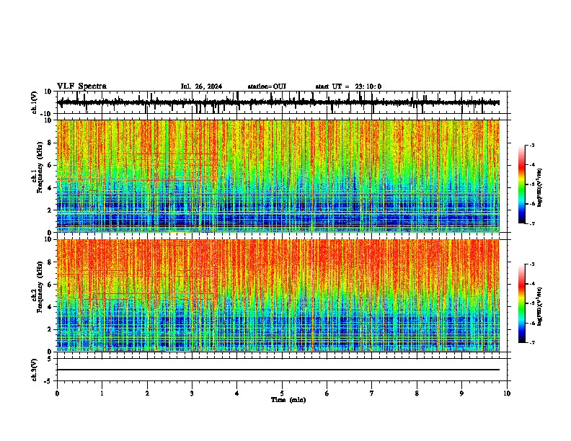Click the "ch.3(V)" axis label
The width and height of the screenshot is (571, 441).
(x=35, y=370)
